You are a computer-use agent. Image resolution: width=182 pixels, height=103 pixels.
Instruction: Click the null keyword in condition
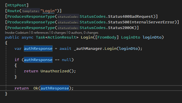point(67,60)
